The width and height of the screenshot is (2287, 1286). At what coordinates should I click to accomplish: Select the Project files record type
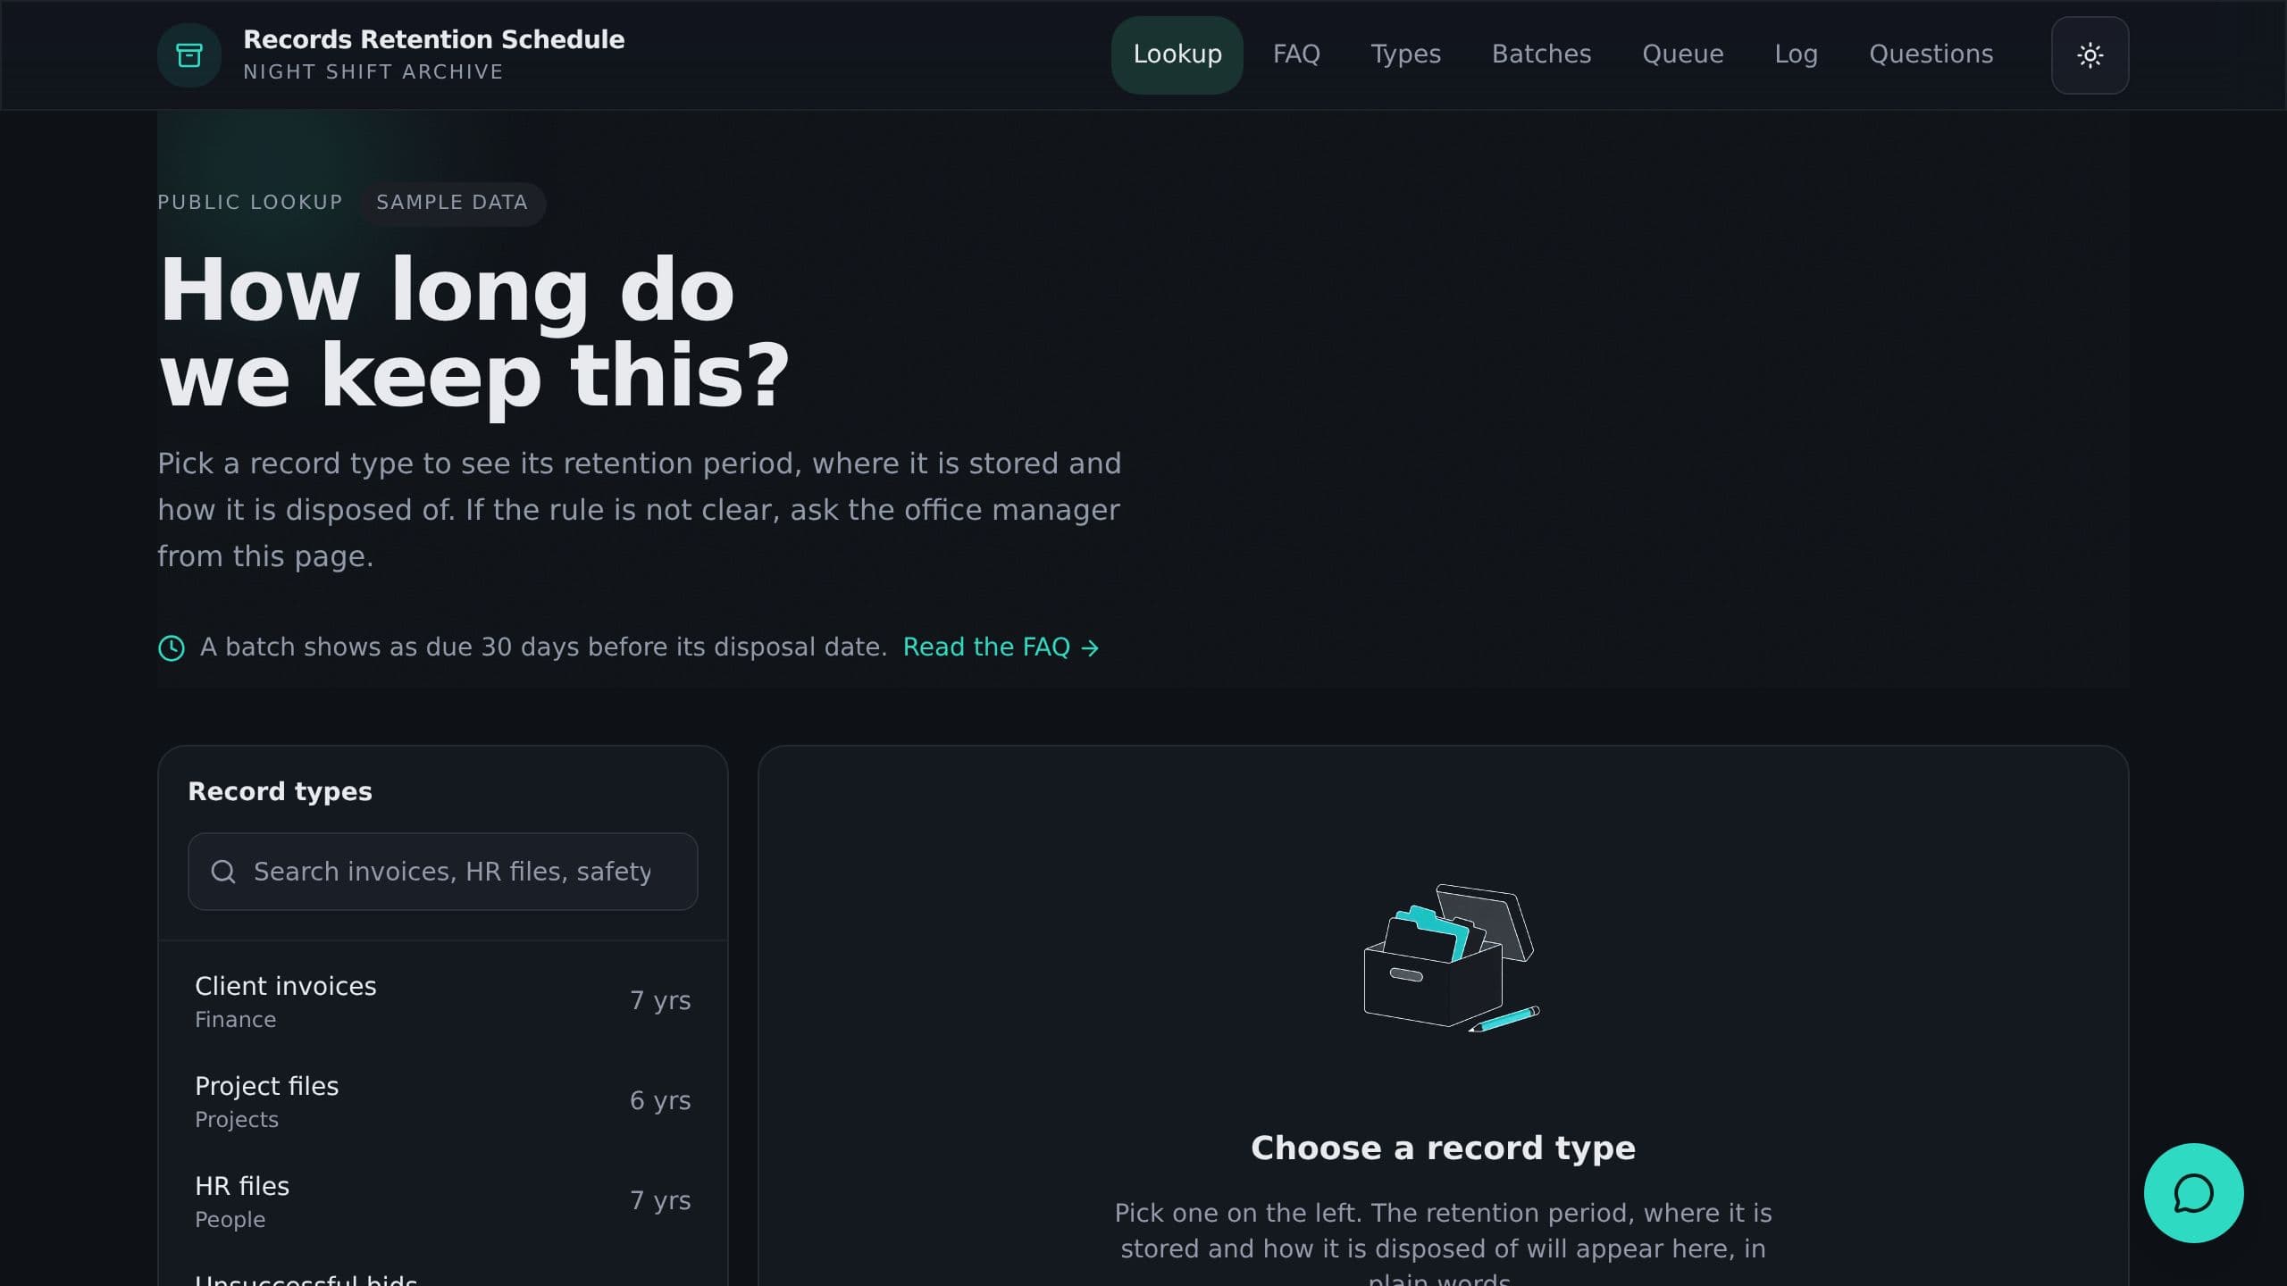443,1101
